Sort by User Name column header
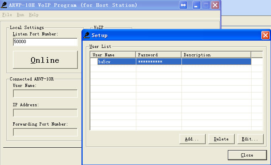 pos(113,55)
